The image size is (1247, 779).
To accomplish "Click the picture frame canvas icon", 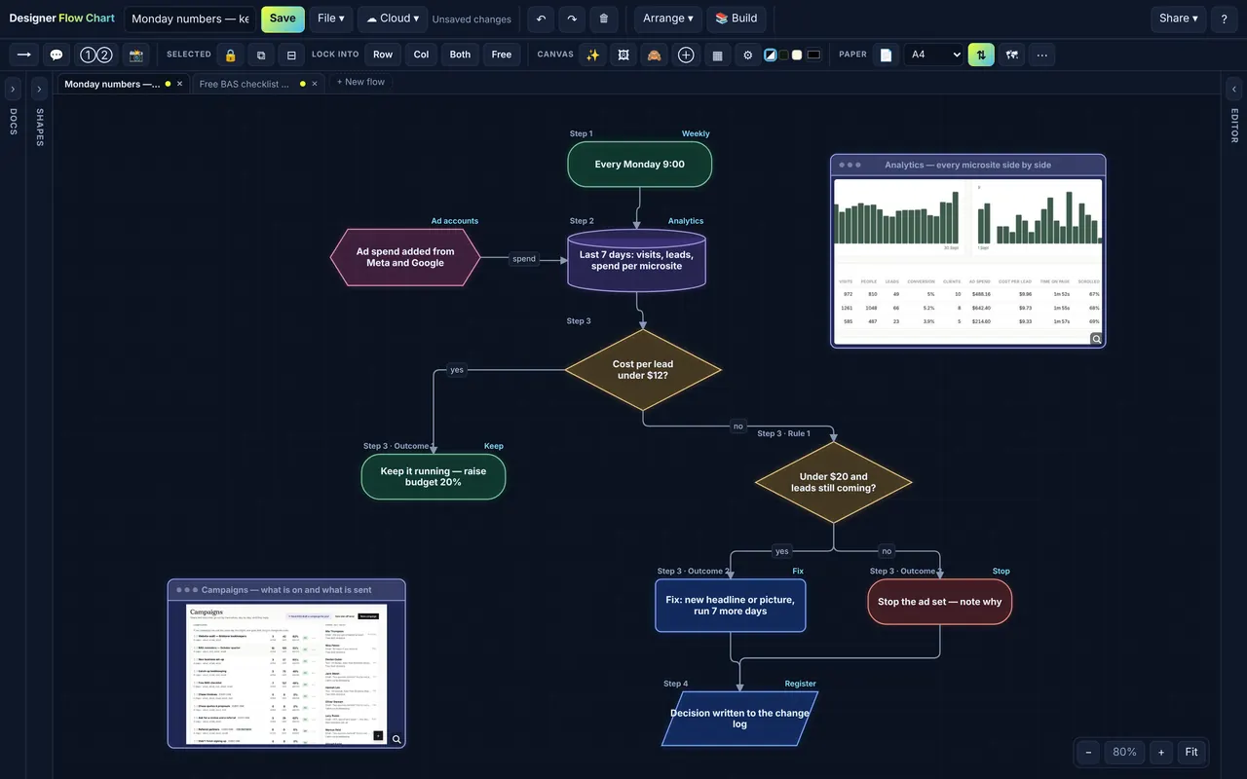I will [623, 55].
